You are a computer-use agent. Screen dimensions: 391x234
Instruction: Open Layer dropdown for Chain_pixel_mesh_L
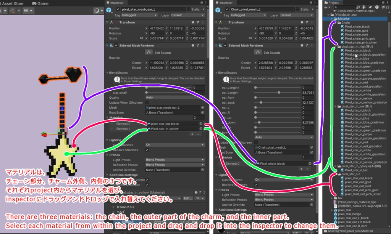pos(296,15)
